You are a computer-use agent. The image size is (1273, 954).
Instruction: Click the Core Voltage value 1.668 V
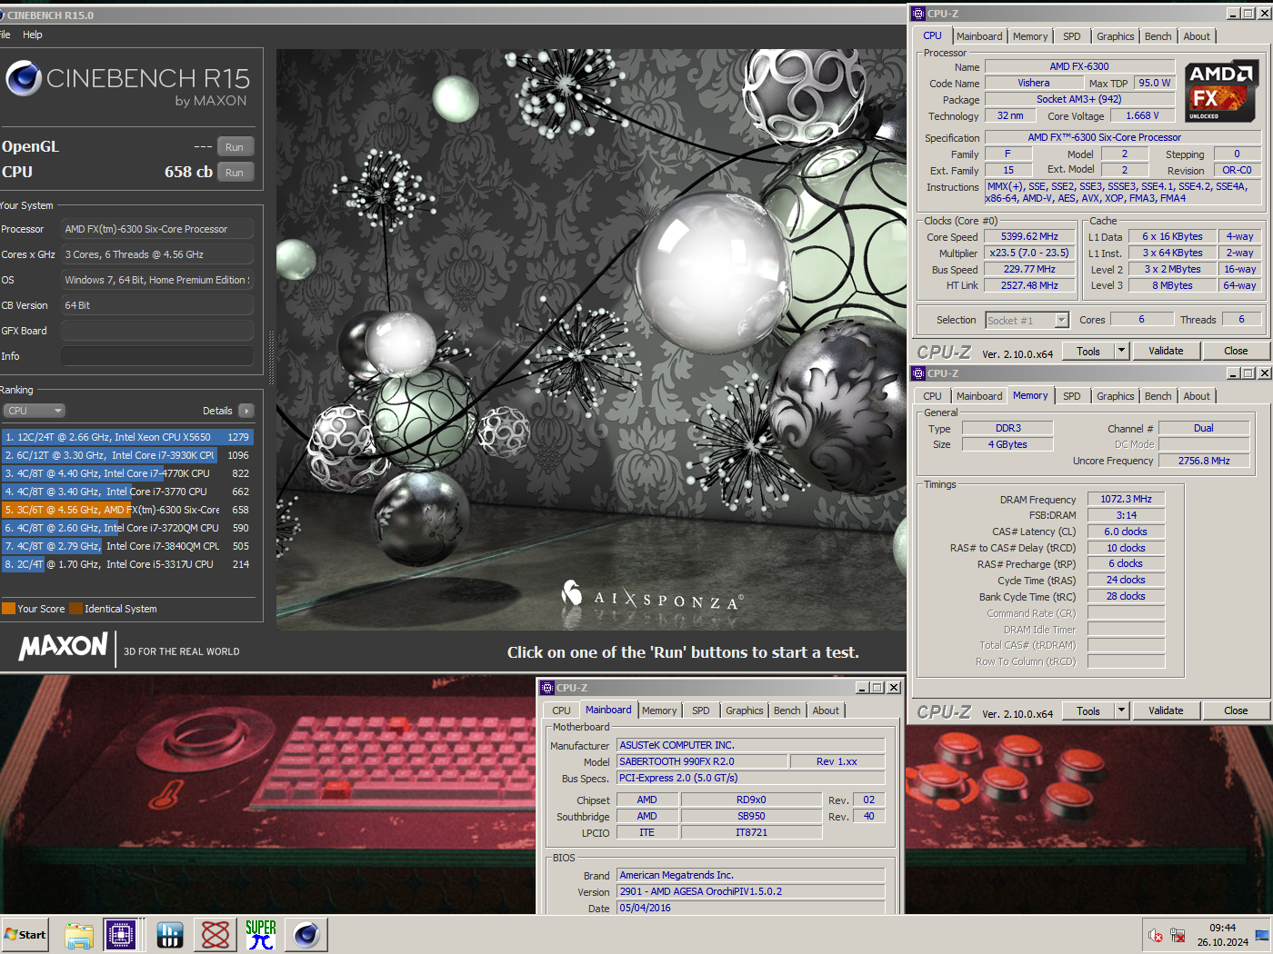[x=1142, y=115]
